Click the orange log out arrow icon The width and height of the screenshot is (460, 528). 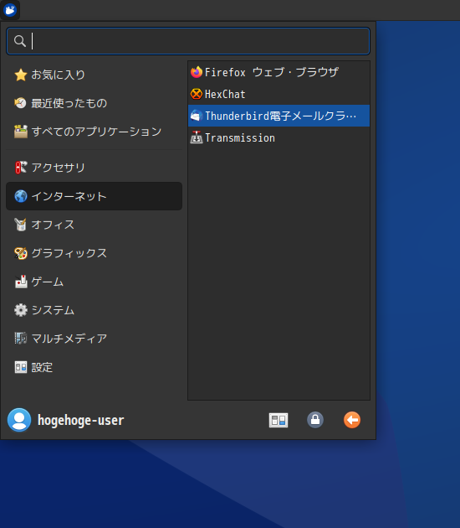pyautogui.click(x=352, y=420)
